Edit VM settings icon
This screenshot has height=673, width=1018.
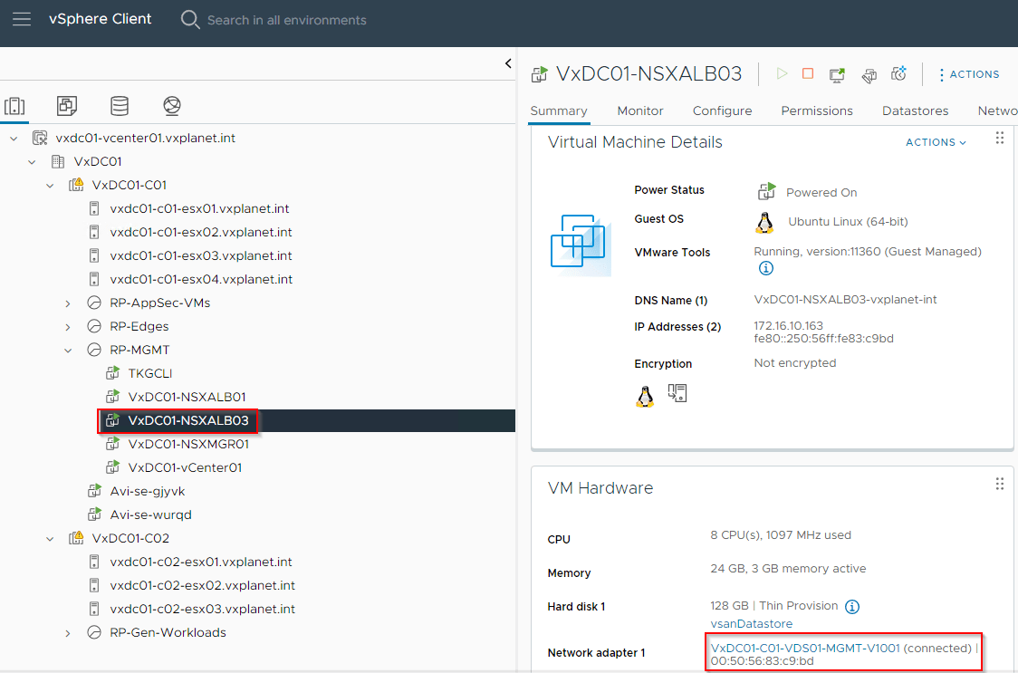coord(869,75)
